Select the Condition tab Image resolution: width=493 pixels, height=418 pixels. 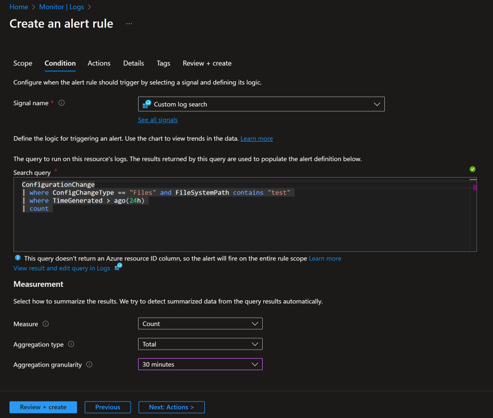pyautogui.click(x=60, y=63)
